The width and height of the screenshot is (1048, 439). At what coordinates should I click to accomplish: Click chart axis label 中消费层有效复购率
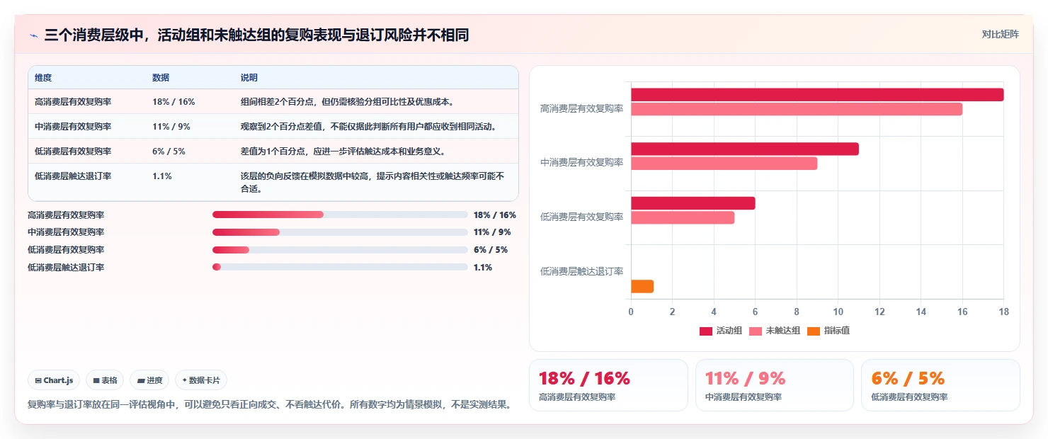pyautogui.click(x=581, y=162)
